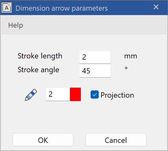Click the dialog application icon in title bar
The height and width of the screenshot is (151, 168).
click(7, 8)
